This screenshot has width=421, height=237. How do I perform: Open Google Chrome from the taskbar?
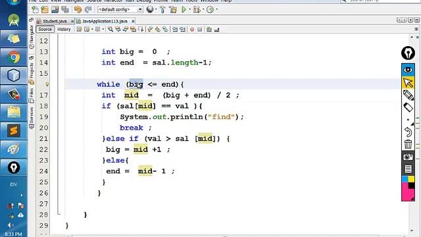14,57
